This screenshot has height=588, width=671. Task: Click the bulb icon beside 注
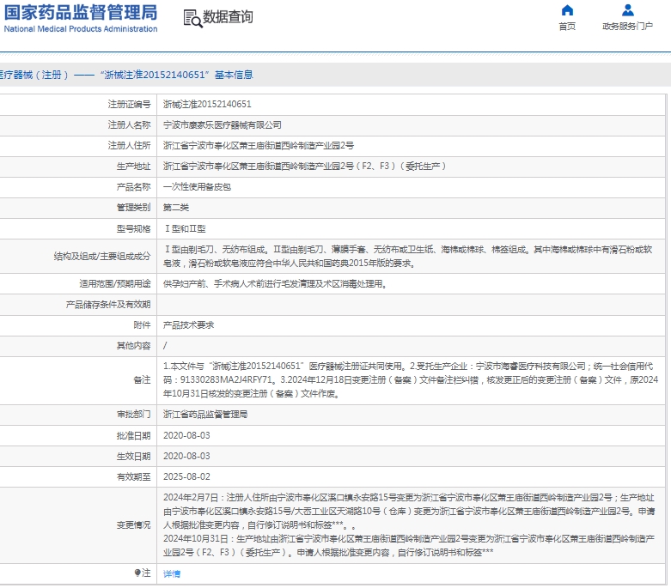click(137, 573)
